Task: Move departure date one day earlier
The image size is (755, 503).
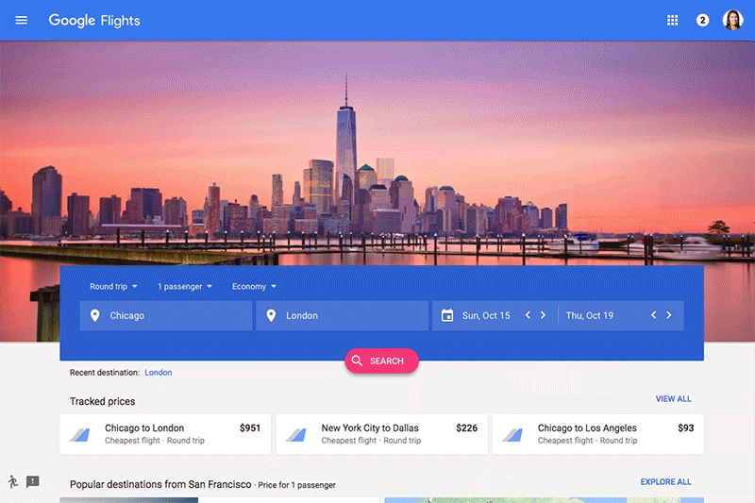Action: 528,315
